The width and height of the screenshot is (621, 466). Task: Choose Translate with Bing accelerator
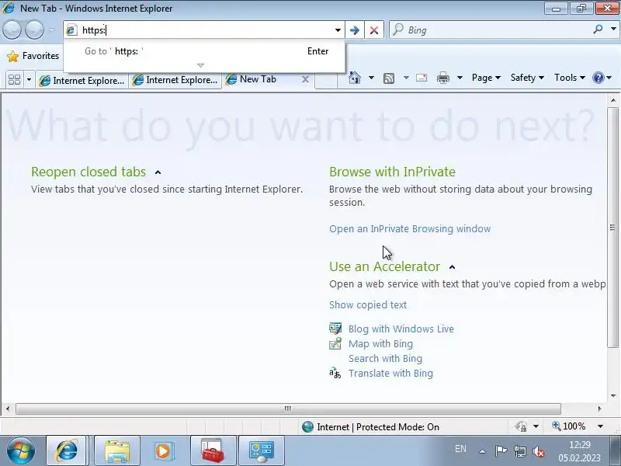click(x=390, y=374)
